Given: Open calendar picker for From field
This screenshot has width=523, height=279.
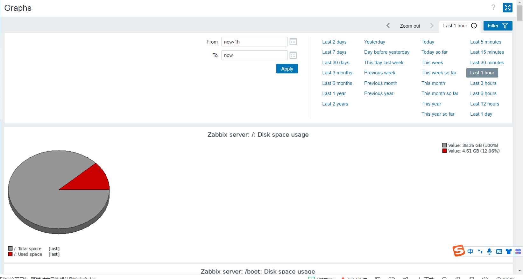Looking at the screenshot, I should coord(293,42).
